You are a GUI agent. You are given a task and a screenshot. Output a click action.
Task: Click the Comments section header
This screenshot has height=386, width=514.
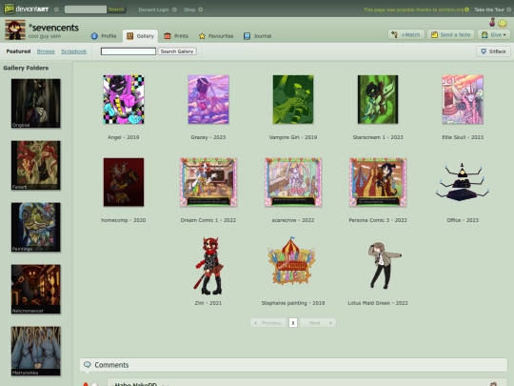tap(293, 365)
